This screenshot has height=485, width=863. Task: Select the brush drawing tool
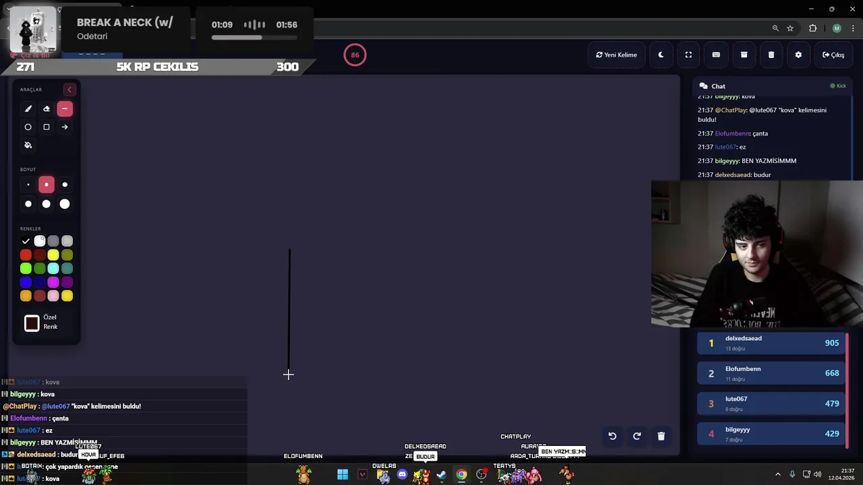point(28,108)
